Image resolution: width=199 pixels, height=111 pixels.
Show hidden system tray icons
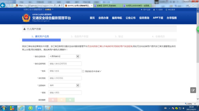[x=169, y=108]
